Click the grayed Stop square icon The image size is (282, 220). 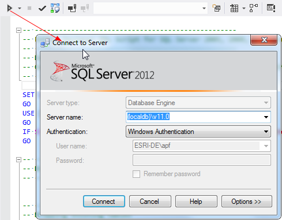(x=29, y=8)
